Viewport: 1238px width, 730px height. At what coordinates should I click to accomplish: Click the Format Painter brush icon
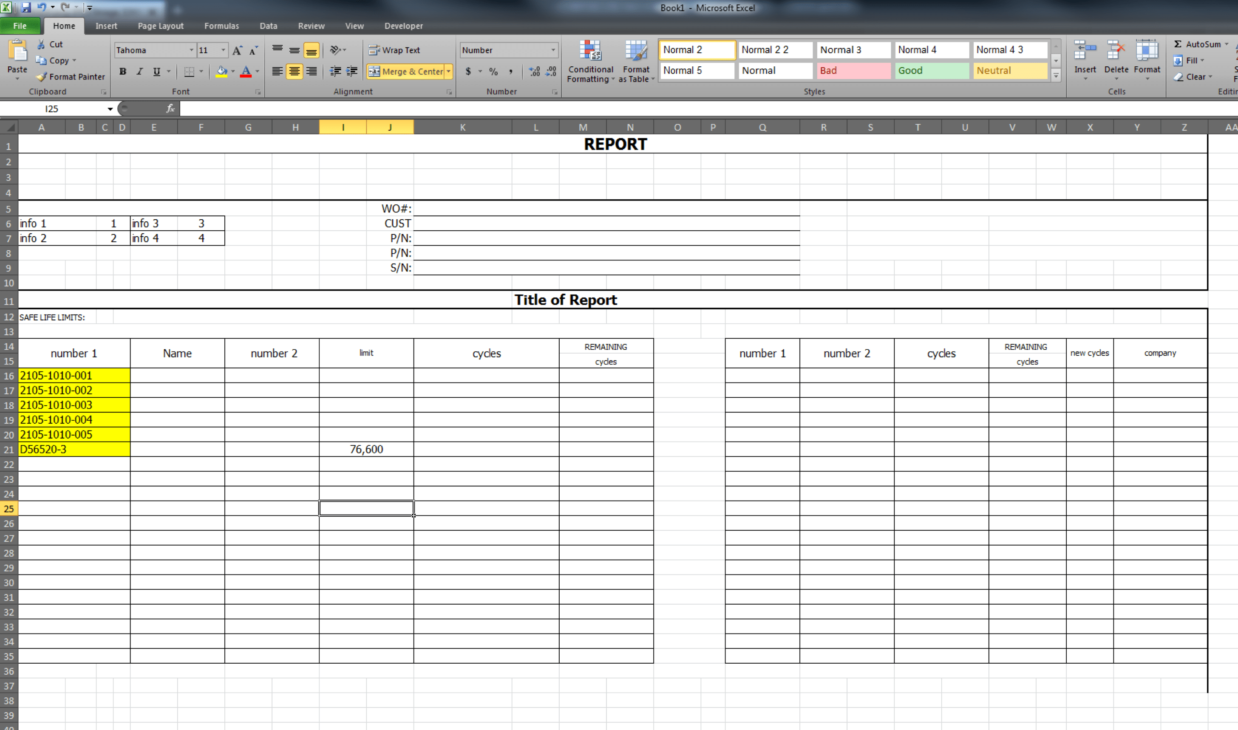pos(42,77)
